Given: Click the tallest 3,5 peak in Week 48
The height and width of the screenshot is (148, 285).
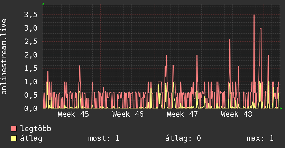Looking at the screenshot, I should tap(254, 15).
